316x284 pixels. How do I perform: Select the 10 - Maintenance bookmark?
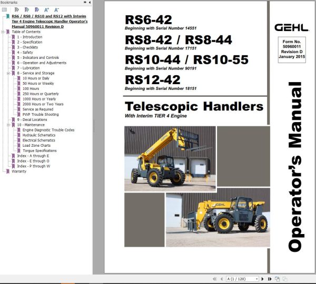(x=31, y=125)
